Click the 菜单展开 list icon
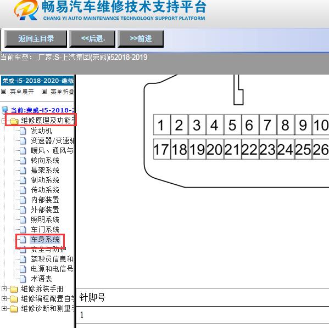The image size is (329, 328). point(3,92)
